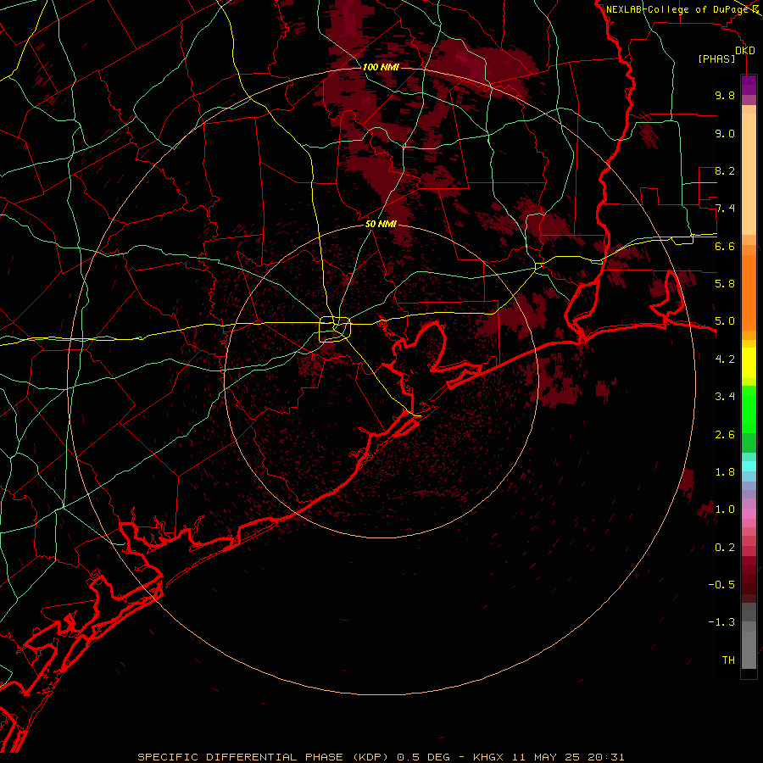Click the 8.2 value on the color scale
Screen dimensions: 763x763
pyautogui.click(x=725, y=170)
